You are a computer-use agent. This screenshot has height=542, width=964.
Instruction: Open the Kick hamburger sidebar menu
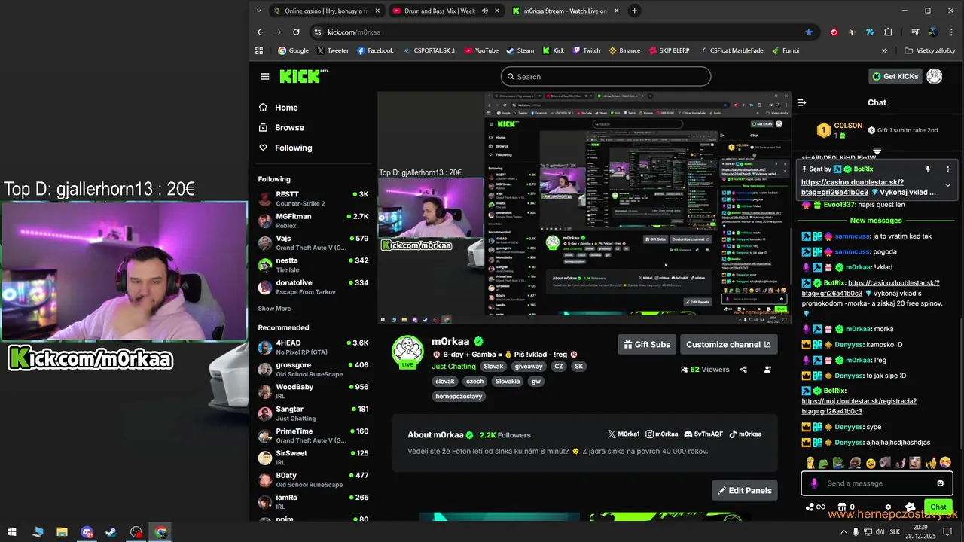click(x=265, y=76)
